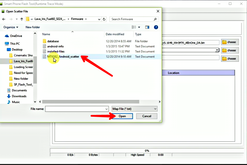This screenshot has height=165, width=247.
Task: Expand the Organize dropdown menu
Action: pyautogui.click(x=10, y=27)
